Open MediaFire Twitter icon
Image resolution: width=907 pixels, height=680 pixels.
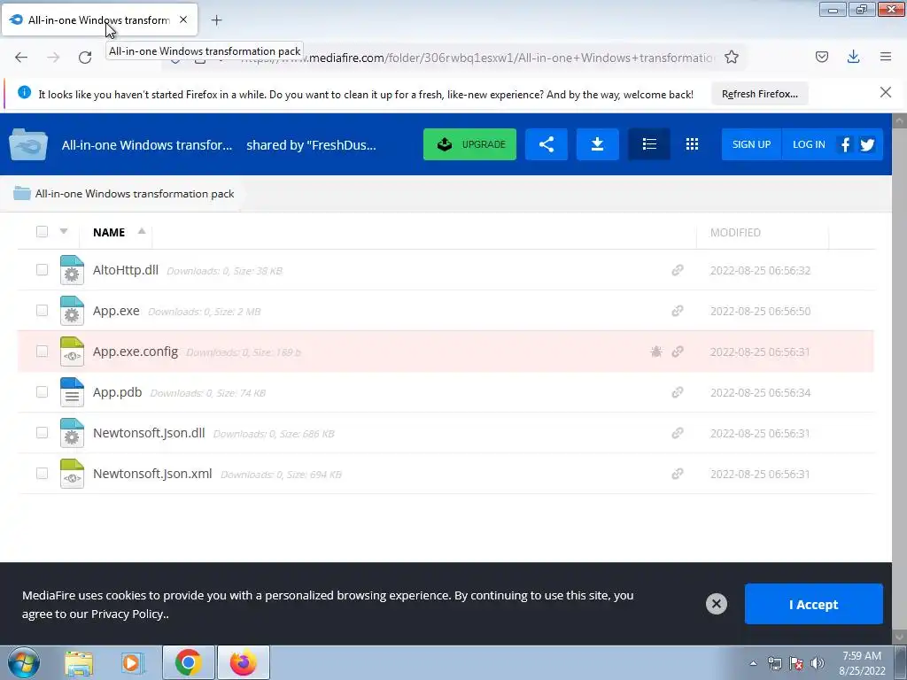point(867,144)
